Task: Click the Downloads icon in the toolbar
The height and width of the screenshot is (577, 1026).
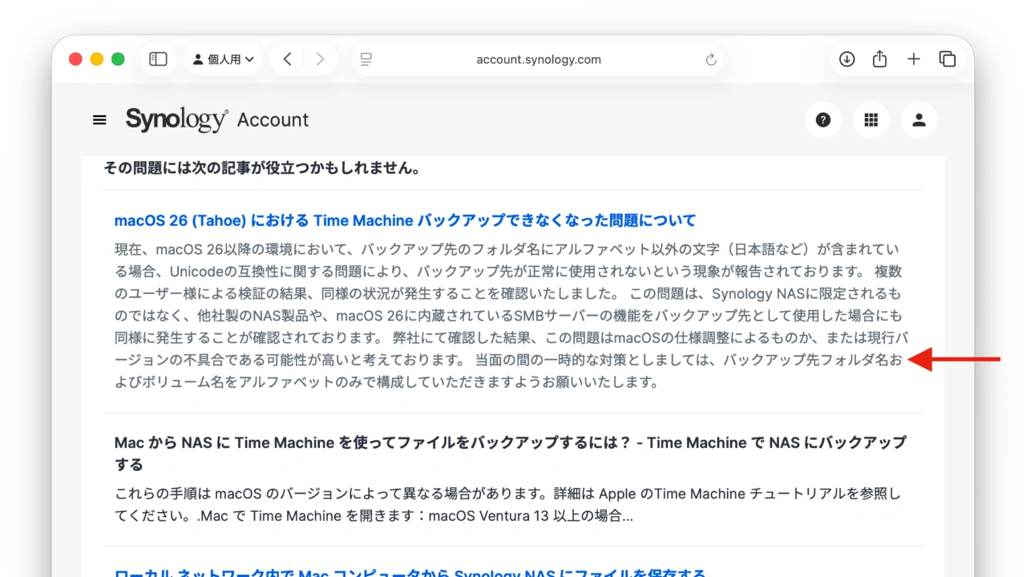Action: coord(846,59)
